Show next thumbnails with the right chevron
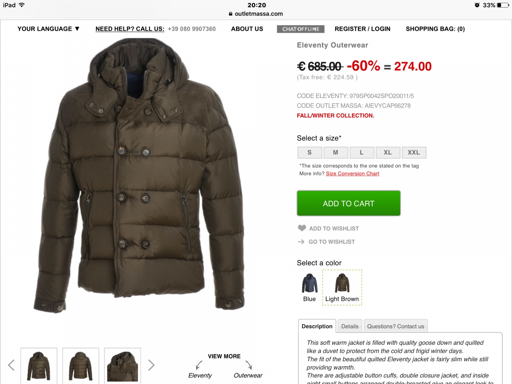The height and width of the screenshot is (384, 512). click(x=151, y=365)
